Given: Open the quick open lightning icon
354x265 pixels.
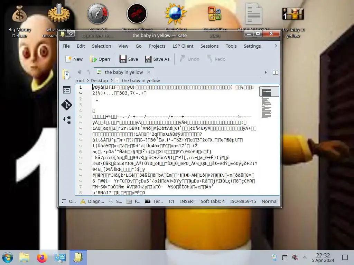Looking at the screenshot, I should point(266,72).
